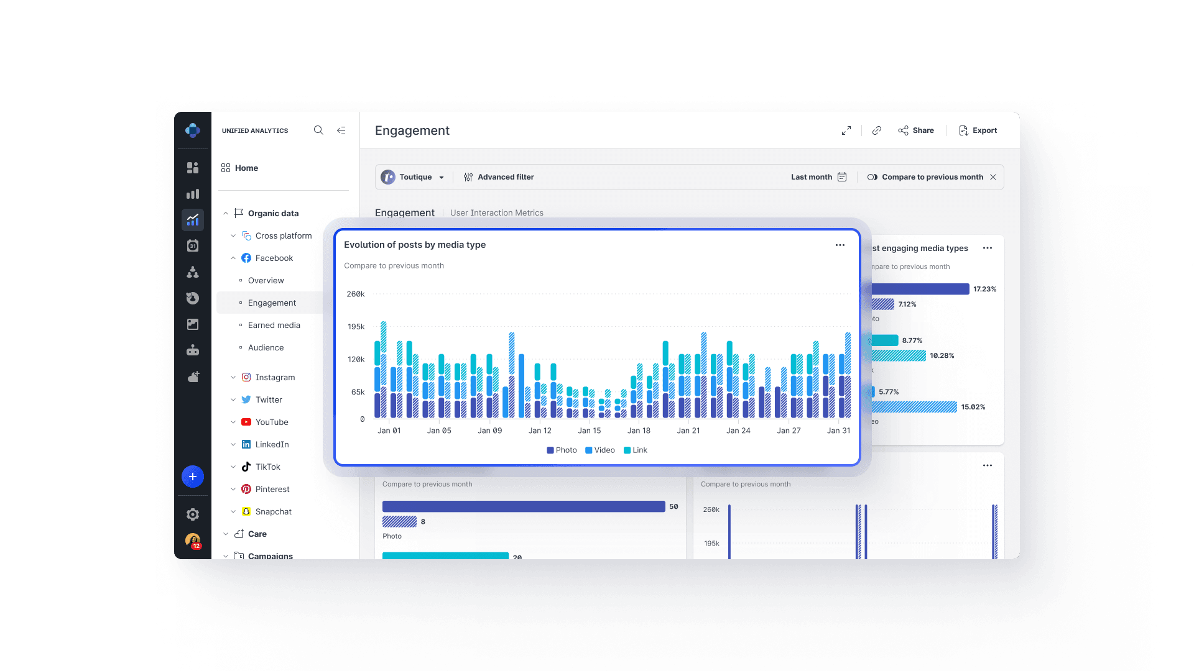Expand the Pinterest item chevron
The width and height of the screenshot is (1194, 671).
click(x=233, y=489)
